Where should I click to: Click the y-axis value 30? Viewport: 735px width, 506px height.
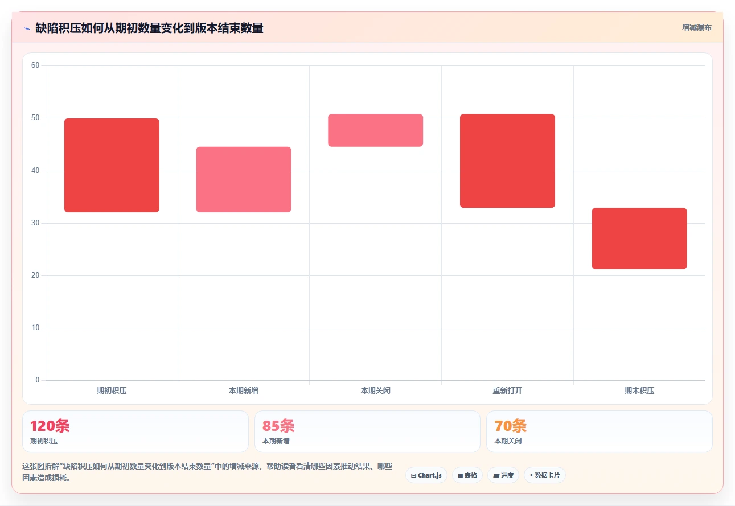point(35,223)
